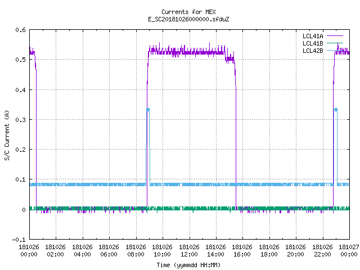Click the 18:00 time tick label

[269, 254]
